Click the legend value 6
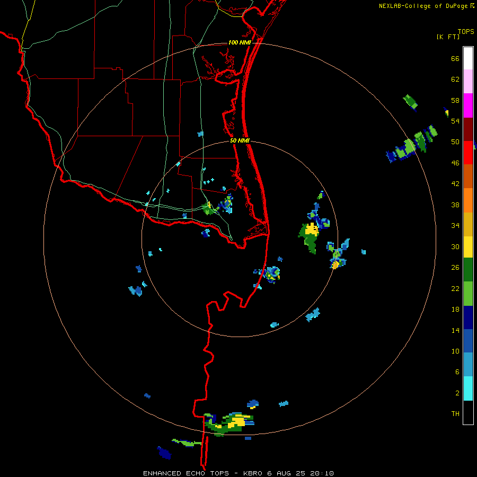The height and width of the screenshot is (477, 477). tap(457, 372)
